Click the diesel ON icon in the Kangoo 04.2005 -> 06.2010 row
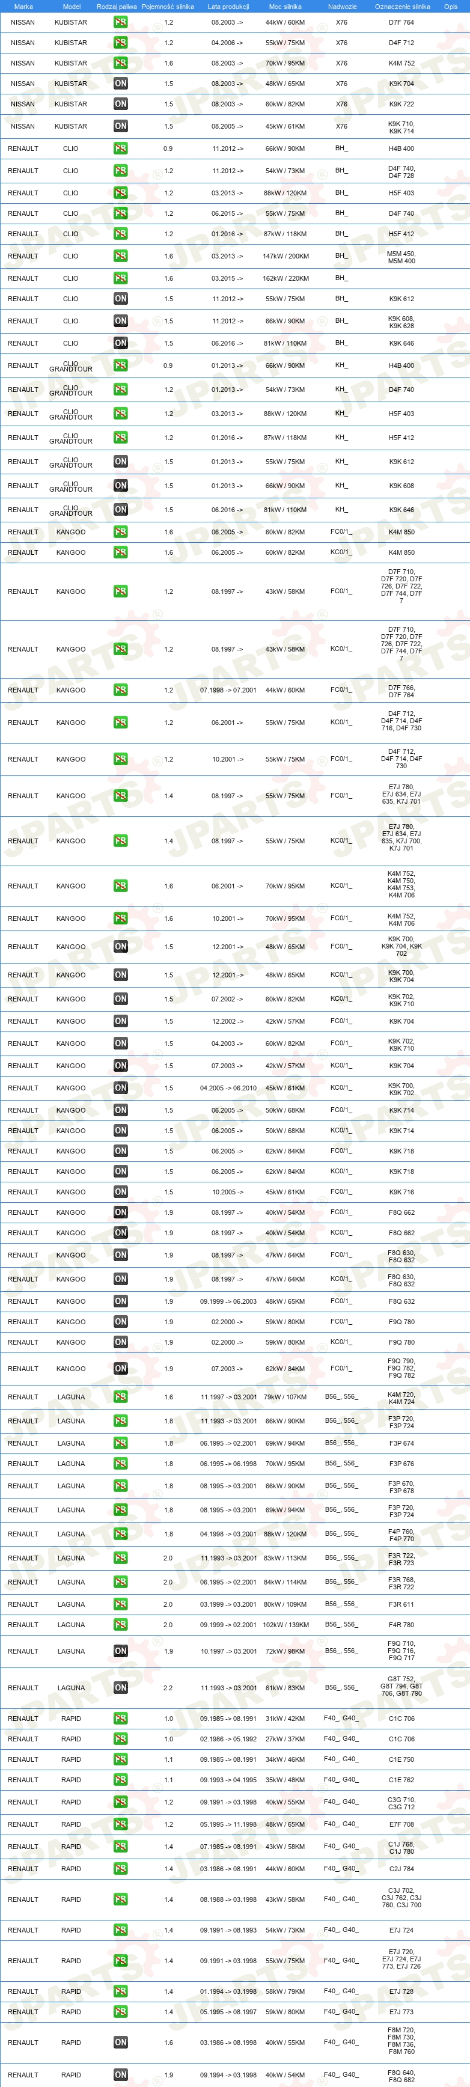Screen dimensions: 470x2087 120,1088
